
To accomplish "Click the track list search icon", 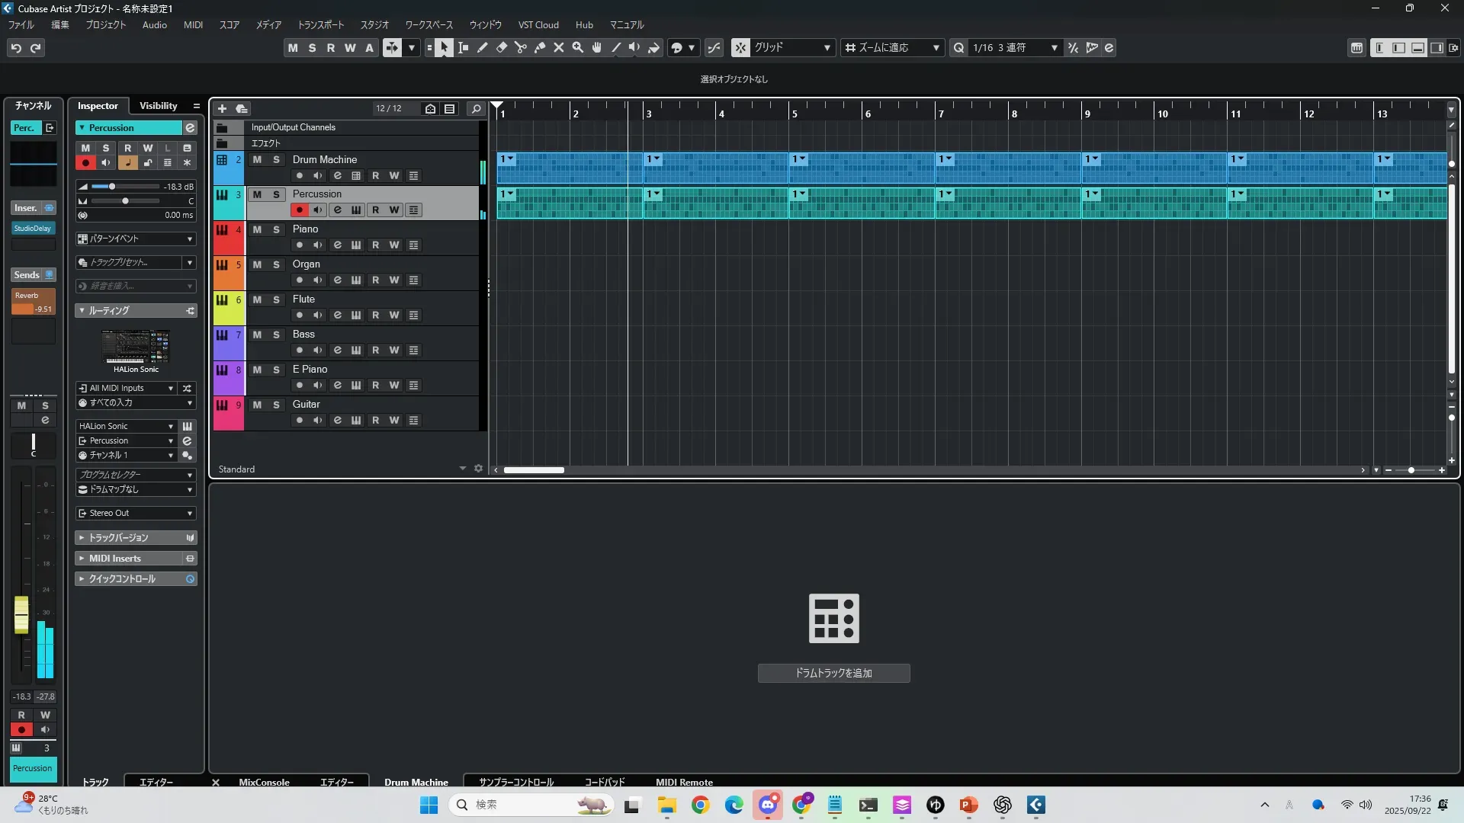I will pyautogui.click(x=476, y=108).
